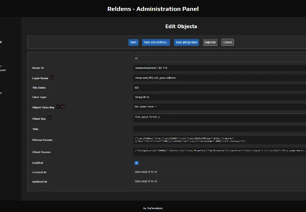Focus the Client Params JSON text area
This screenshot has width=306, height=212.
click(219, 152)
